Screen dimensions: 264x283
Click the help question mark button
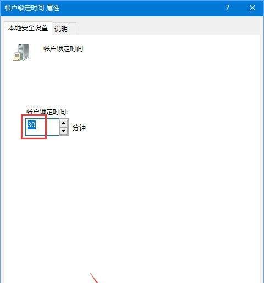tap(228, 8)
